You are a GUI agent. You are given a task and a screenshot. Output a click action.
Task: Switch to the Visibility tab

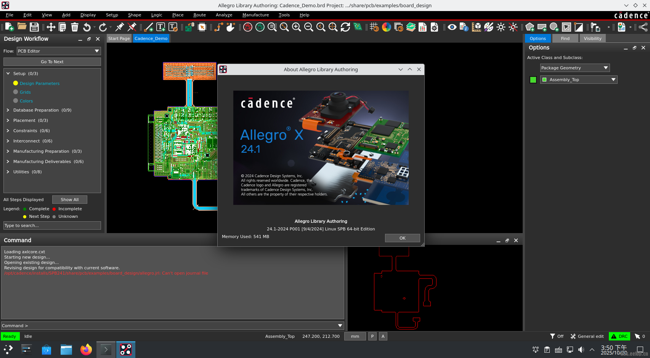[592, 38]
